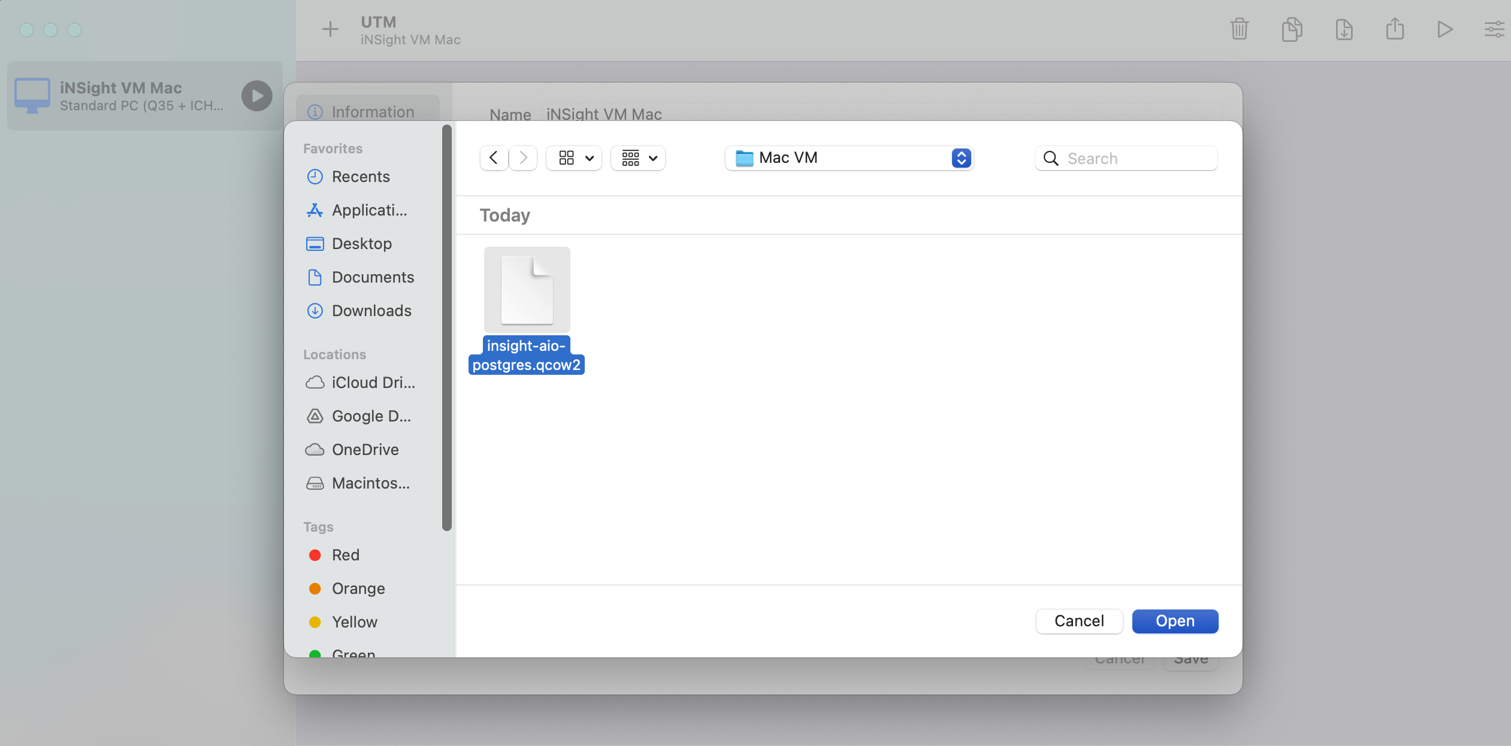Go back in file dialog navigation
1511x746 pixels.
pos(494,158)
